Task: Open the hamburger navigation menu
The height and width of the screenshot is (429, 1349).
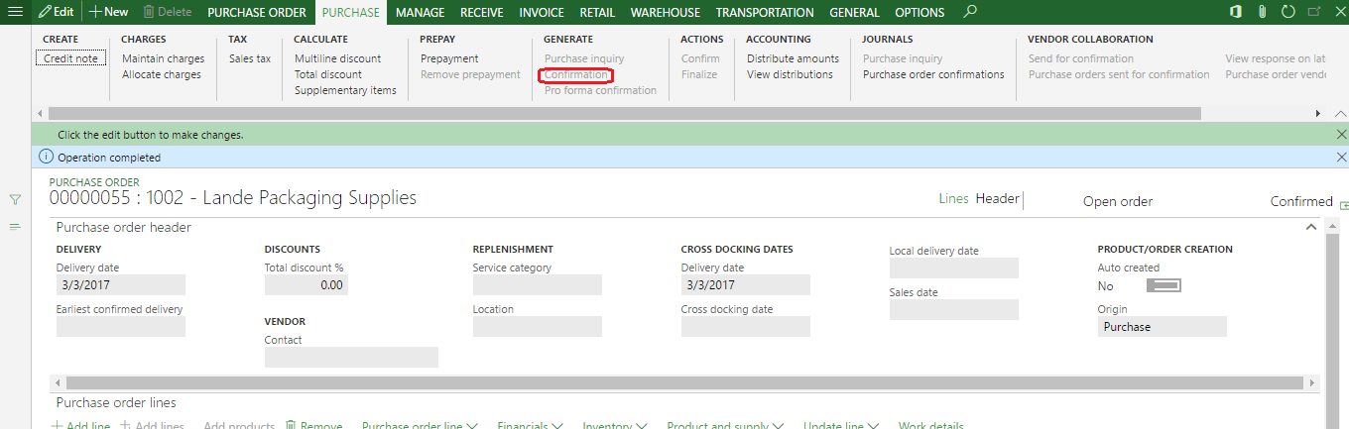Action: (x=14, y=12)
